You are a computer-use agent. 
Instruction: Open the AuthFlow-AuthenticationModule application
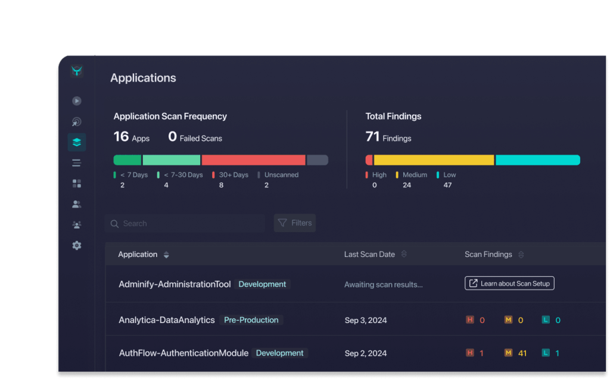point(183,353)
